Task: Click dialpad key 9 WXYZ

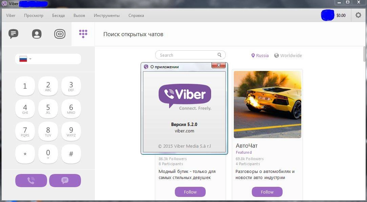Action: tap(71, 131)
